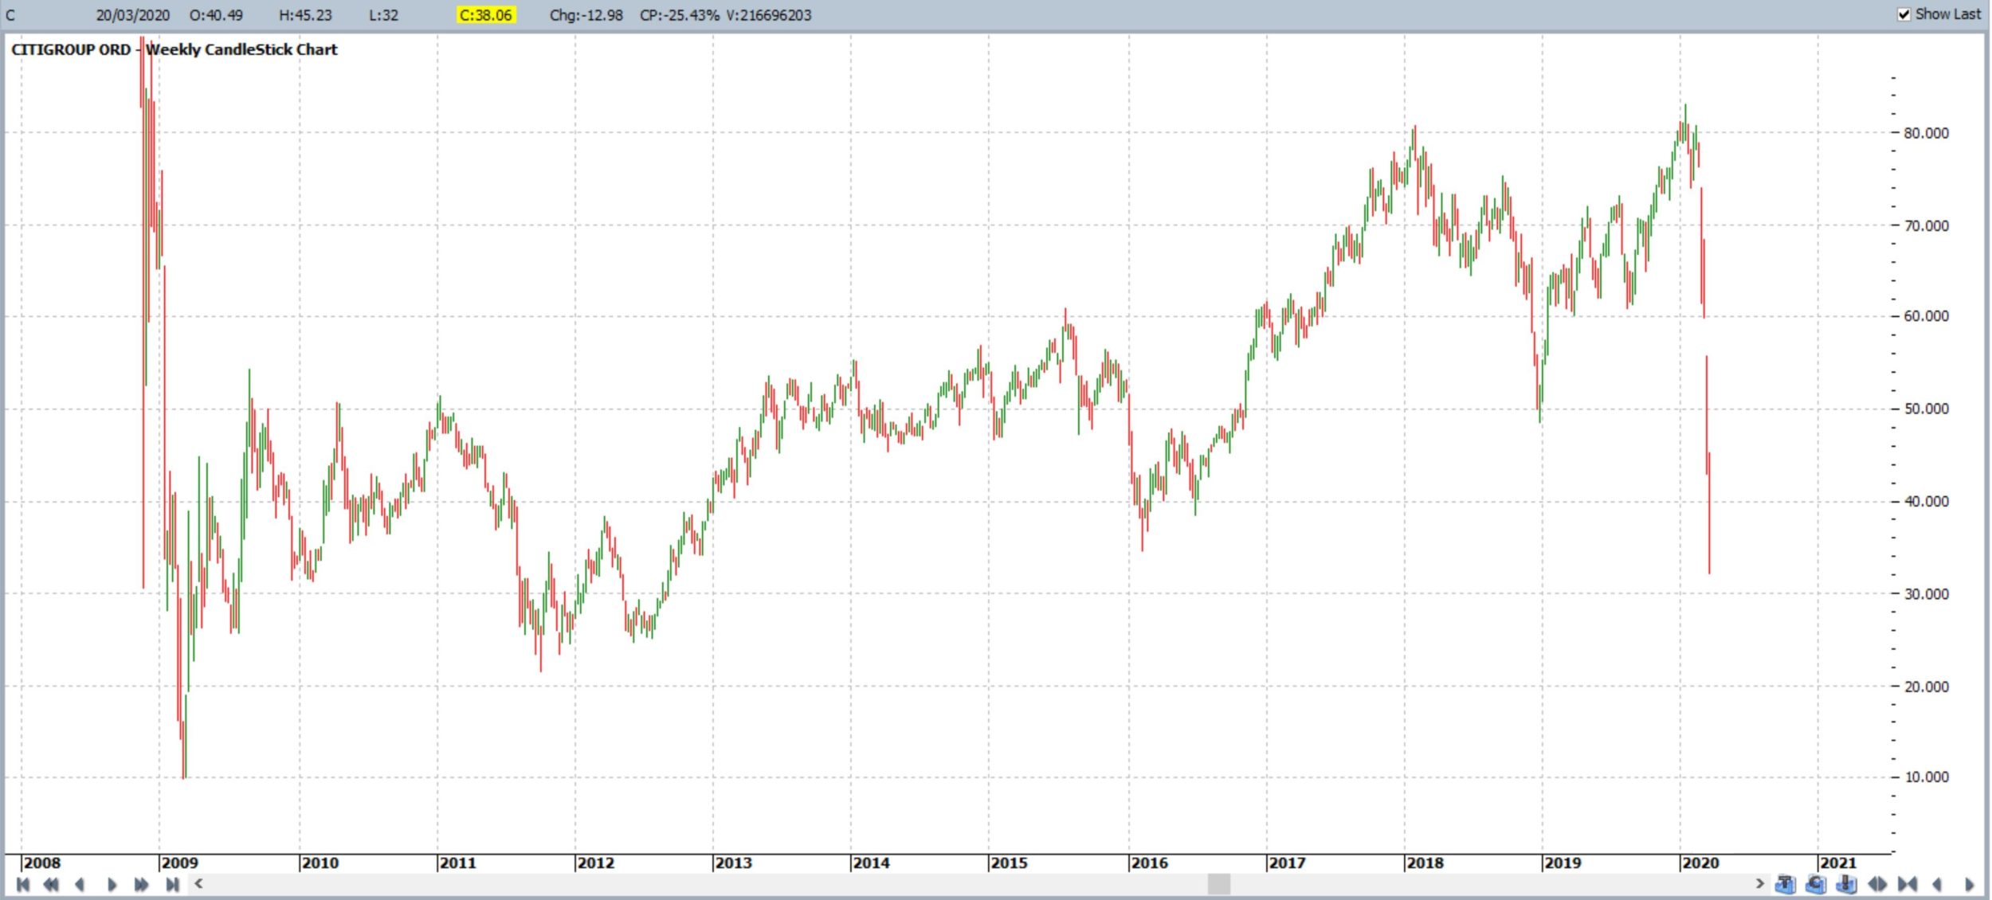Click the 2009 year label on time axis
Image resolution: width=1992 pixels, height=900 pixels.
(x=179, y=863)
